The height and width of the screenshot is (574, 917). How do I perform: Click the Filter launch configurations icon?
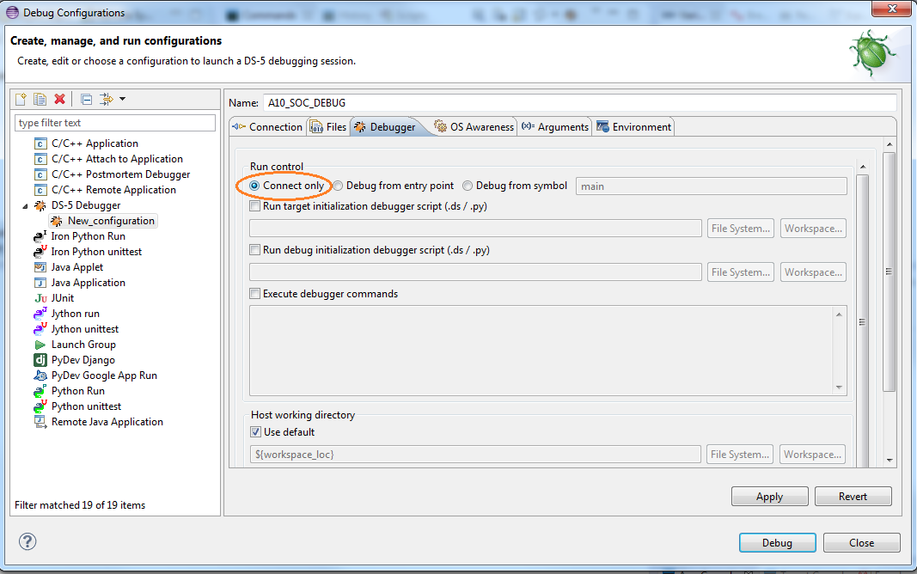point(107,99)
